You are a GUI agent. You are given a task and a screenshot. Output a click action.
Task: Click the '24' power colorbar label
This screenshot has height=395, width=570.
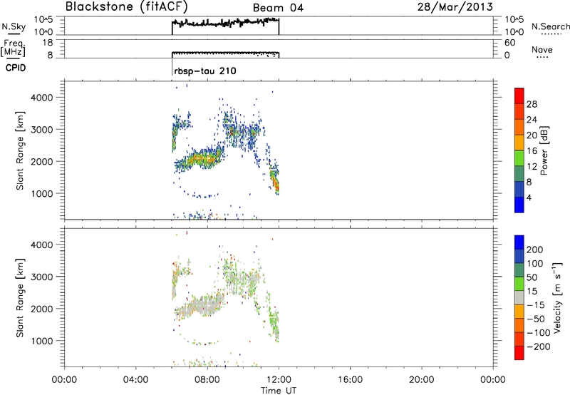point(532,120)
